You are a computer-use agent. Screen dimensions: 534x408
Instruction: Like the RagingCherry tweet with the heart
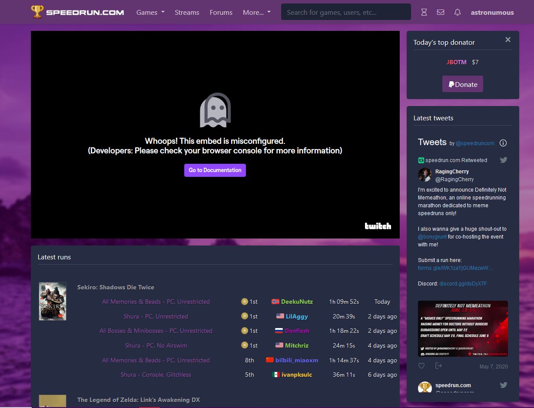[421, 366]
